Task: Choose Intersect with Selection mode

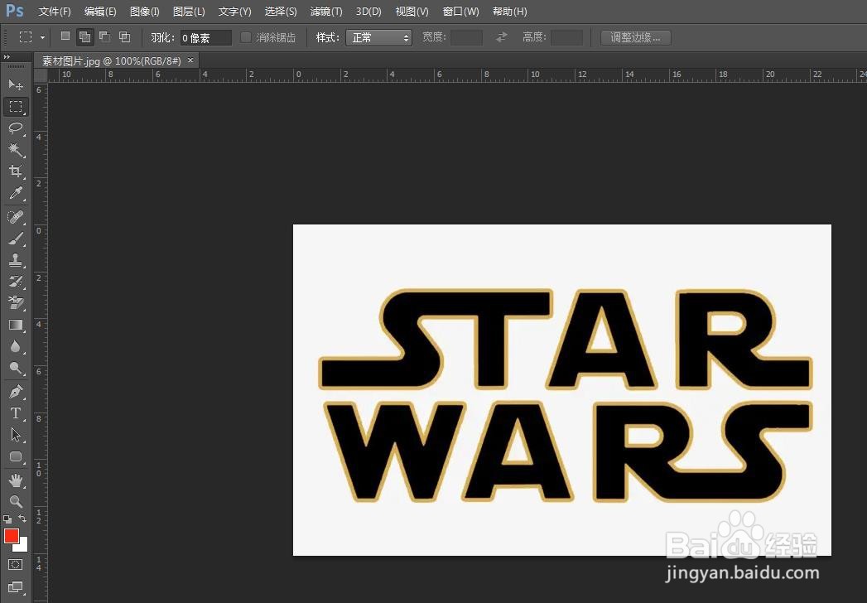Action: click(125, 36)
